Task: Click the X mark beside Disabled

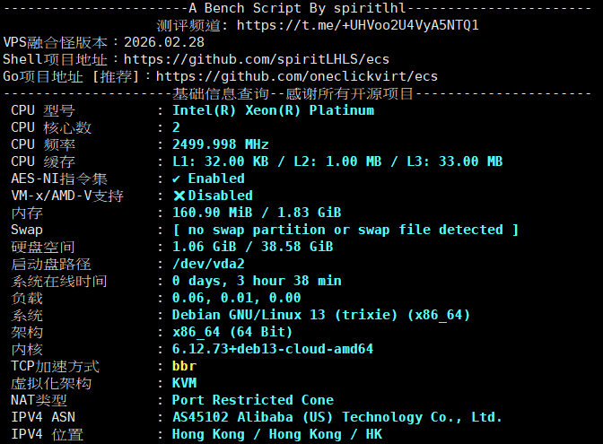Action: (x=179, y=196)
